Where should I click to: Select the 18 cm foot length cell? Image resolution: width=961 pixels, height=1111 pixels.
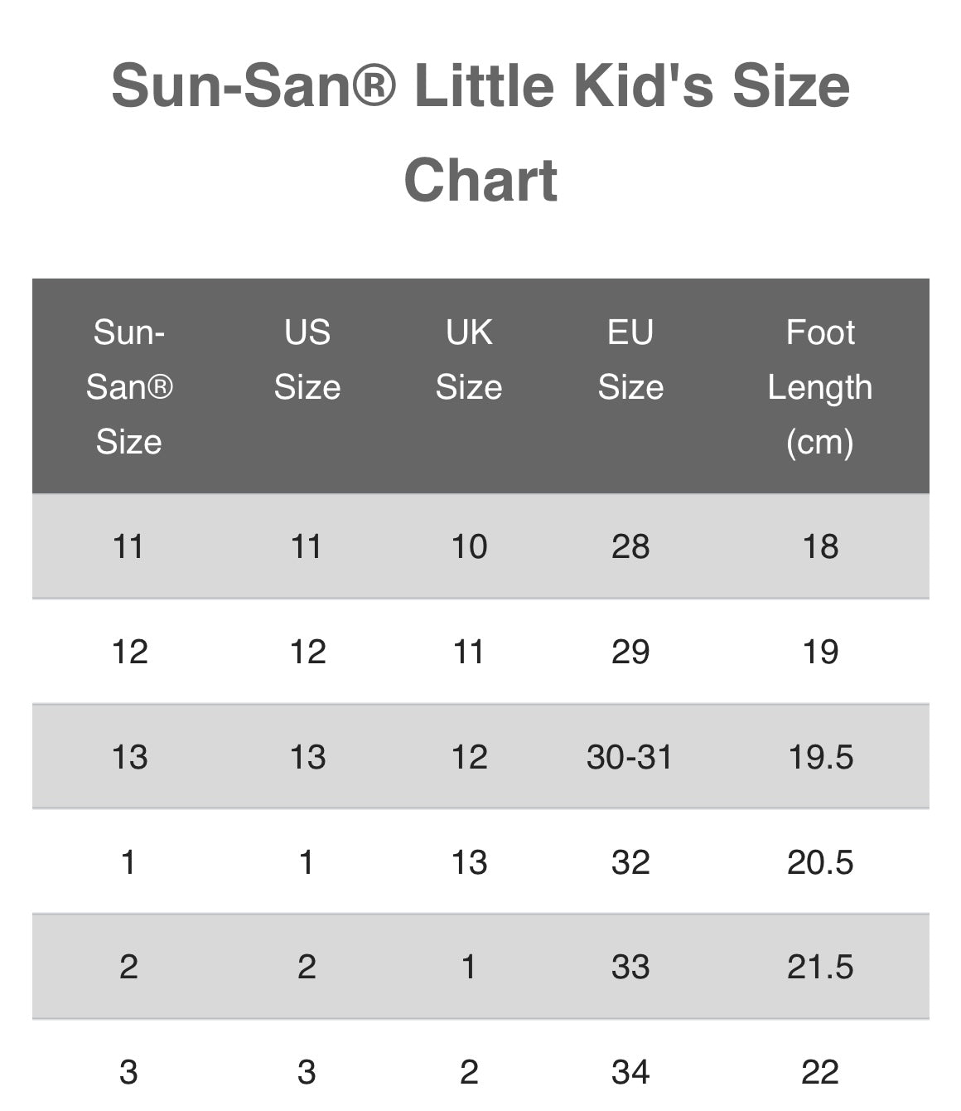tap(820, 547)
